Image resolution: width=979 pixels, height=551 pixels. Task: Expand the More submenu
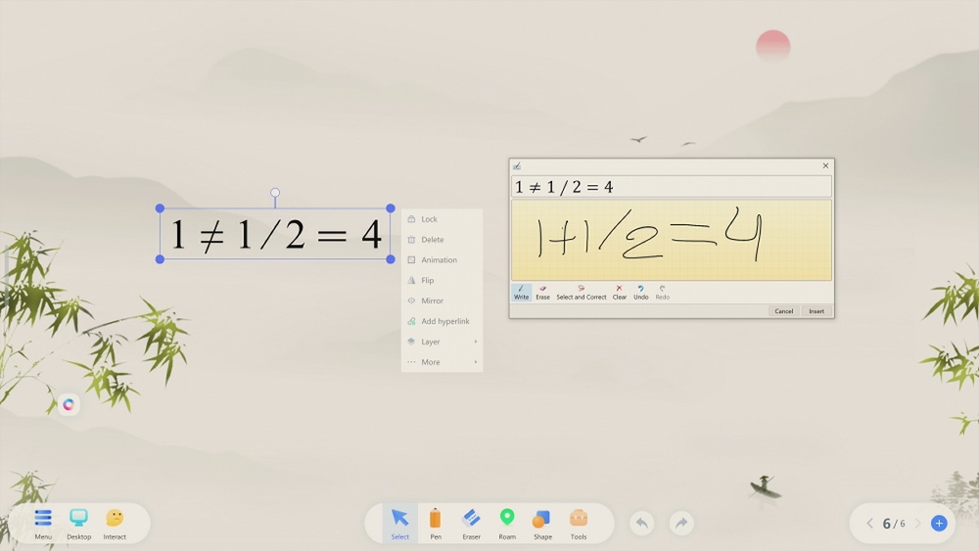(442, 362)
